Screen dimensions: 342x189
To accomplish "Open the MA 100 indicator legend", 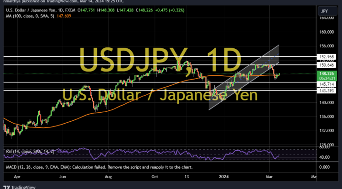I will tap(30, 16).
